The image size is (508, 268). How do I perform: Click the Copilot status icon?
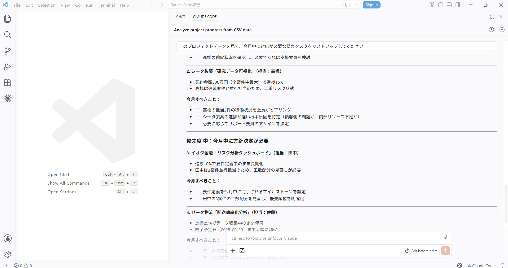coord(460,265)
